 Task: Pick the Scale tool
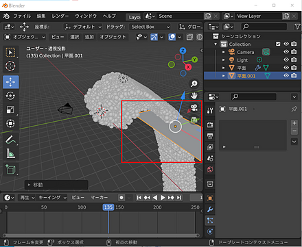click(10, 109)
